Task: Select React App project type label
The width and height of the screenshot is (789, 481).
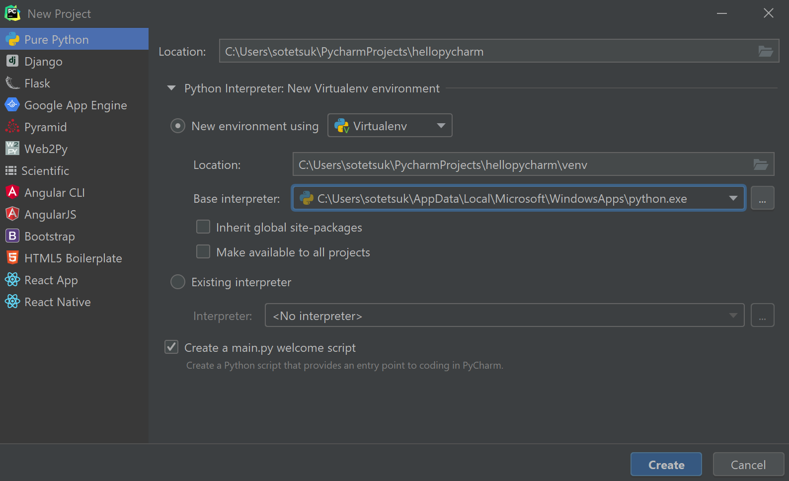Action: [51, 280]
